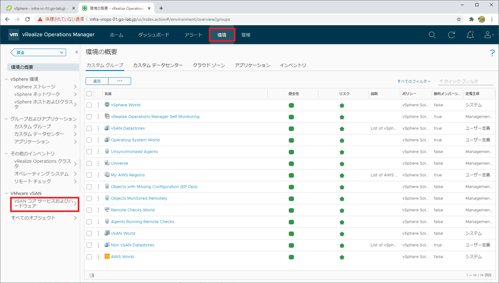499x283 pixels.
Task: Collapse グループおよびアプリケーション section
Action: point(6,119)
